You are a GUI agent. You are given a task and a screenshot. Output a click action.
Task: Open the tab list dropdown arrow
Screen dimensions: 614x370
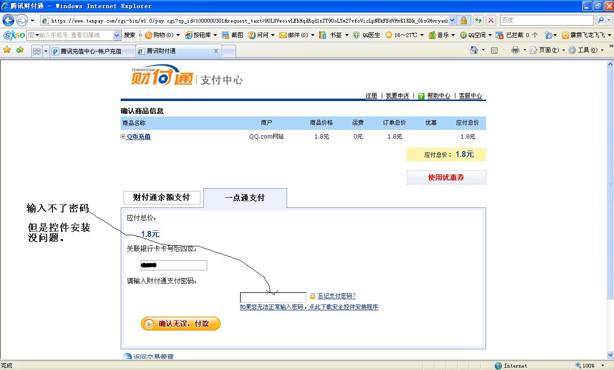(x=46, y=51)
